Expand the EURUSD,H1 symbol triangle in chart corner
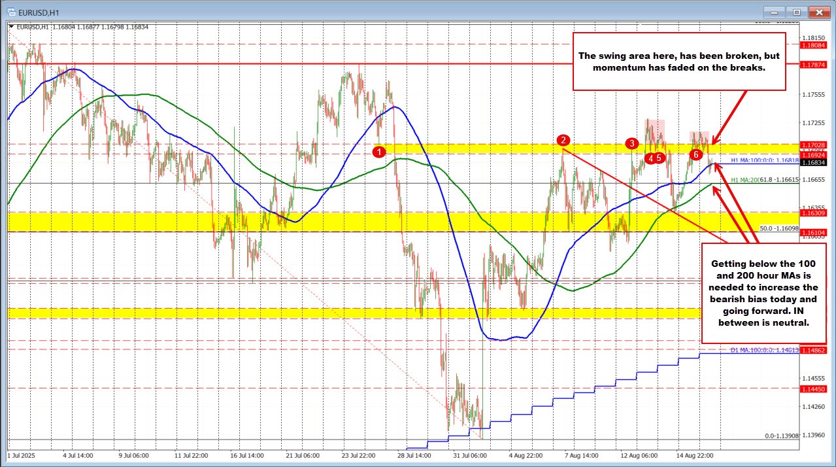This screenshot has width=836, height=467. (12, 27)
